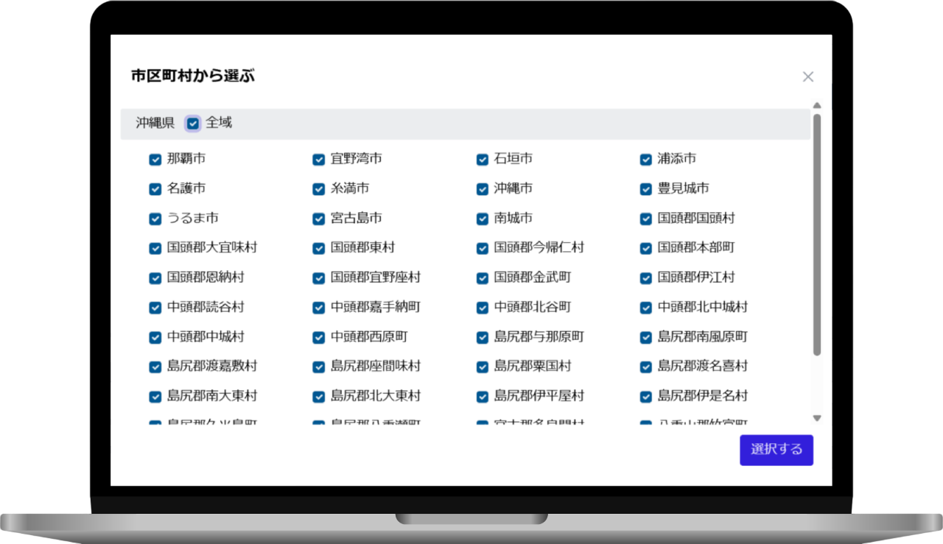The image size is (943, 544).
Task: Deselect the 糸満市 checkbox
Action: pyautogui.click(x=319, y=189)
